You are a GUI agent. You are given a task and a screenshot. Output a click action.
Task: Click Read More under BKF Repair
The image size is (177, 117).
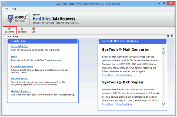click(108, 104)
